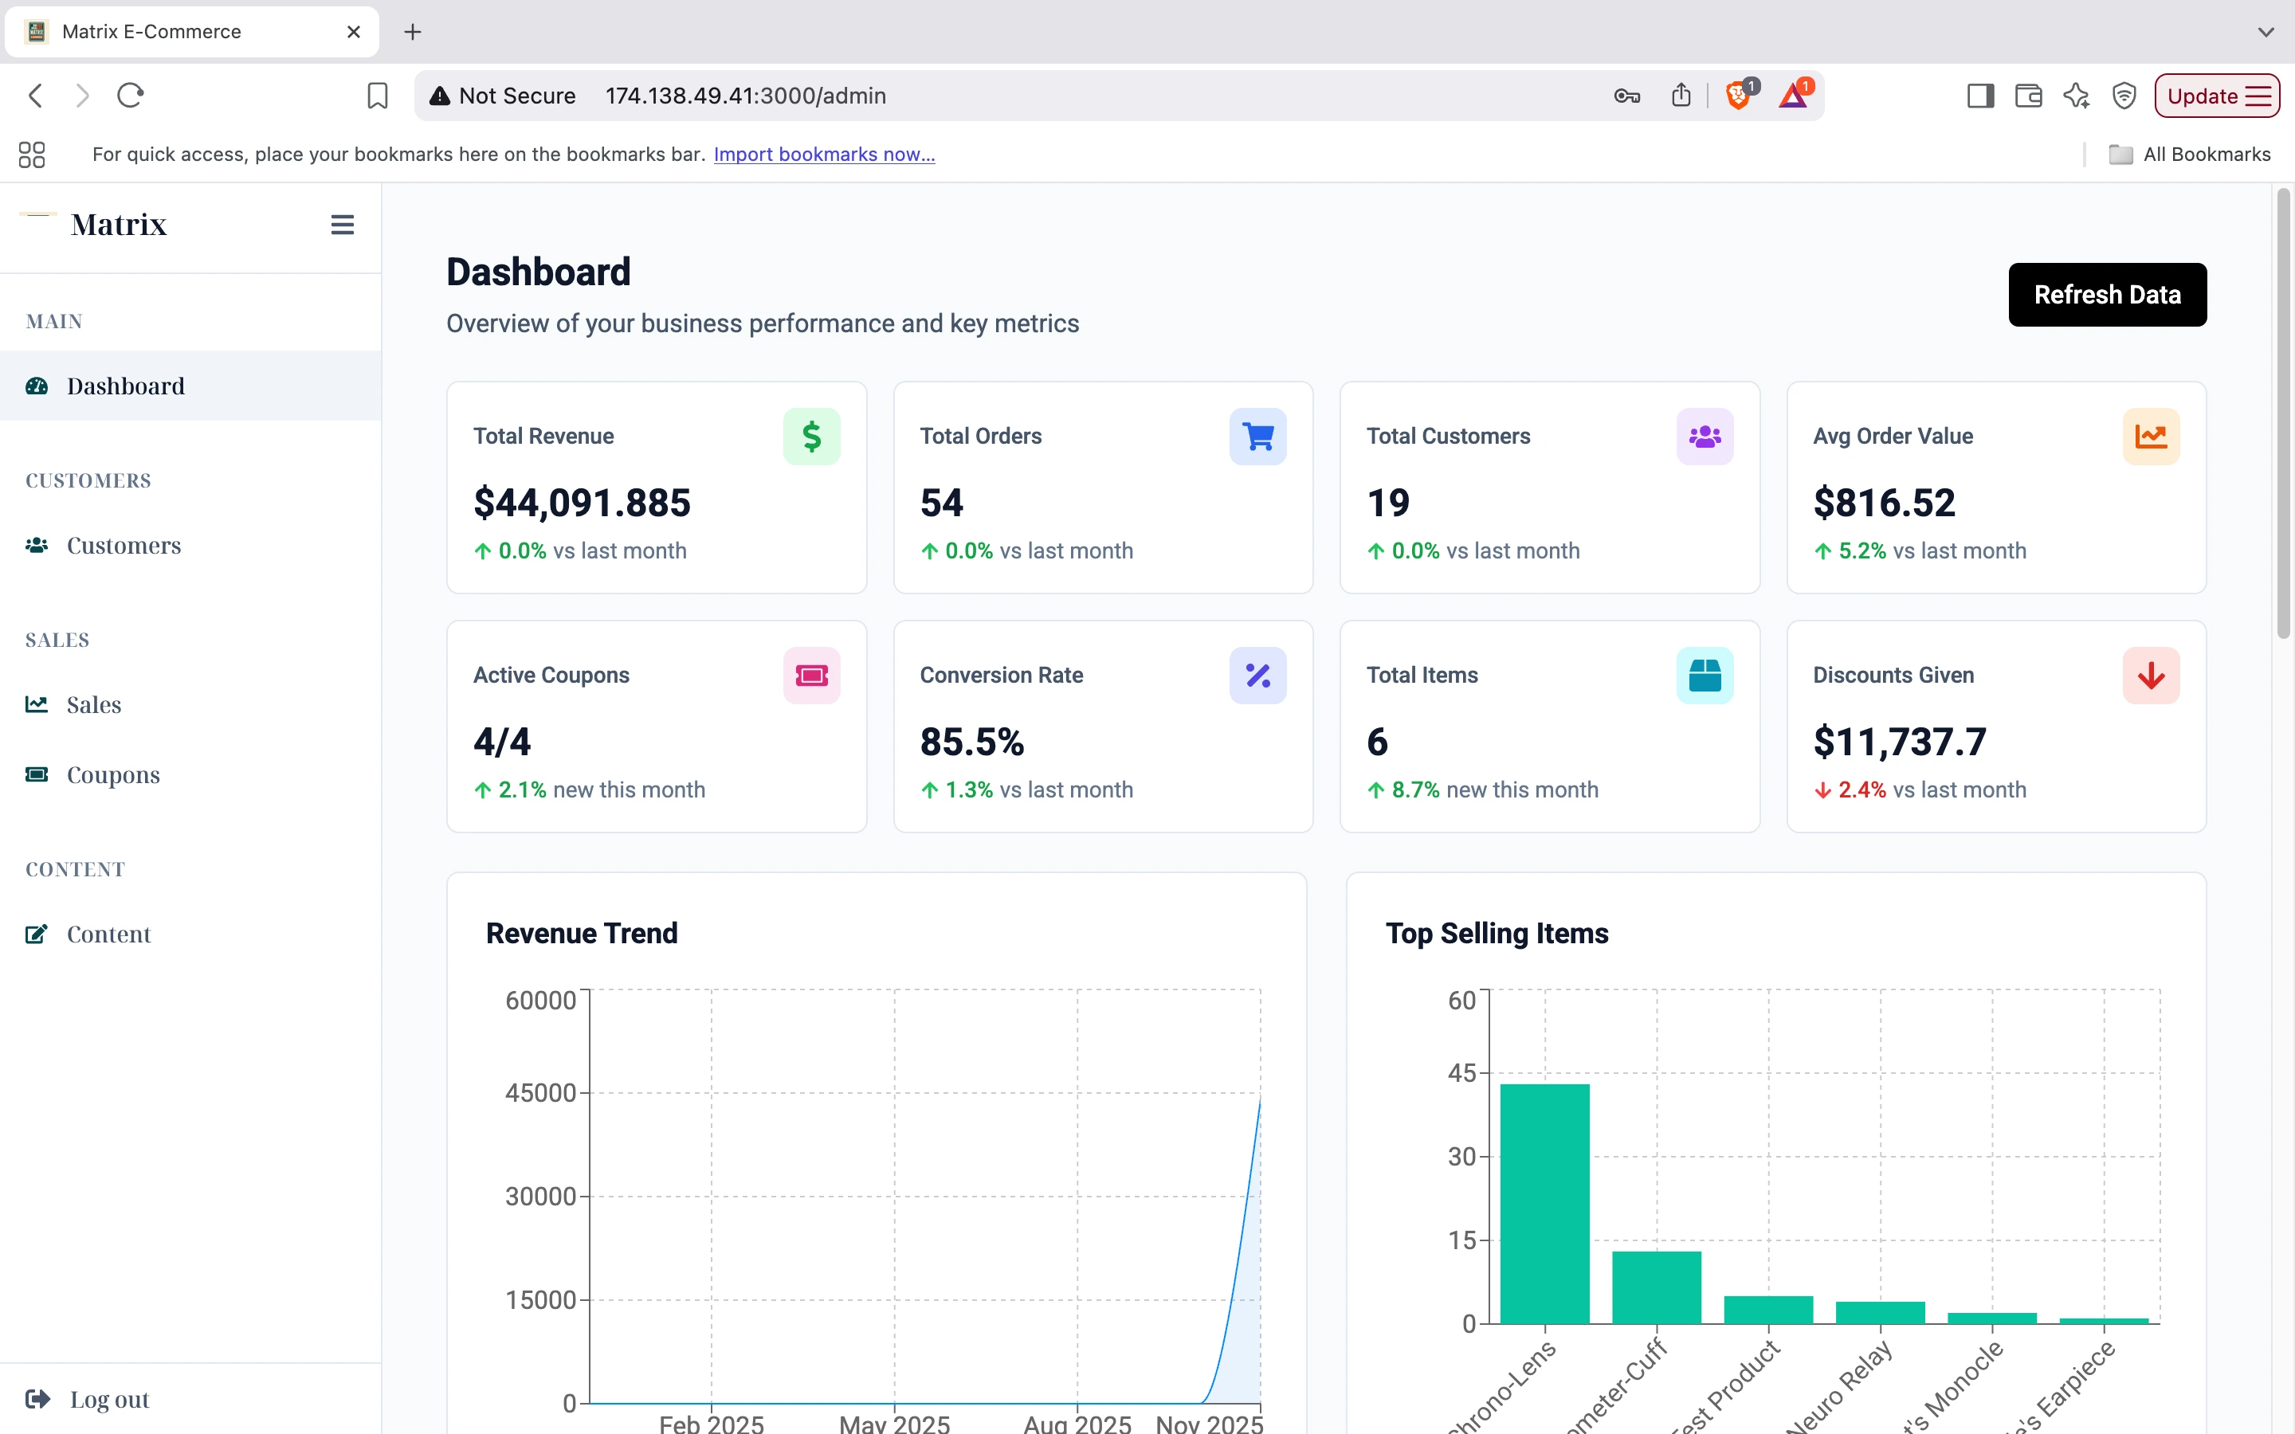Open the Coupons sidebar item
Image resolution: width=2295 pixels, height=1434 pixels.
click(113, 775)
